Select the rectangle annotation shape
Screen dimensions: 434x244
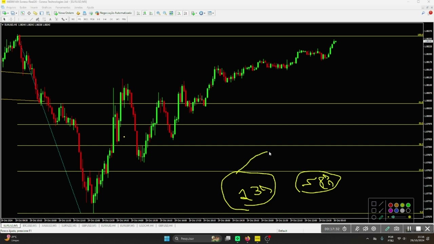[374, 204]
